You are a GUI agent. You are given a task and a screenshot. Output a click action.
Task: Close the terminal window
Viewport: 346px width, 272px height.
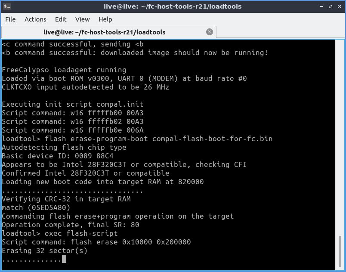click(x=339, y=6)
